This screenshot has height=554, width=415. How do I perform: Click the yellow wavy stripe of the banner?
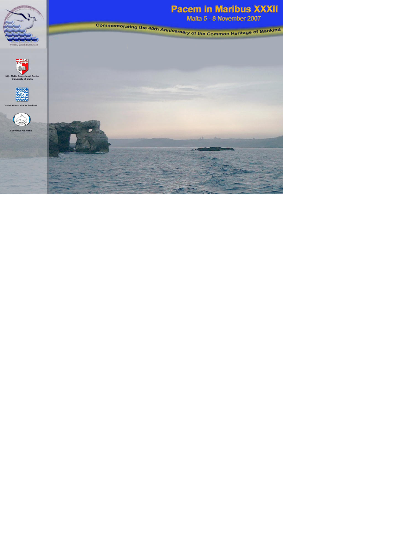69,28
